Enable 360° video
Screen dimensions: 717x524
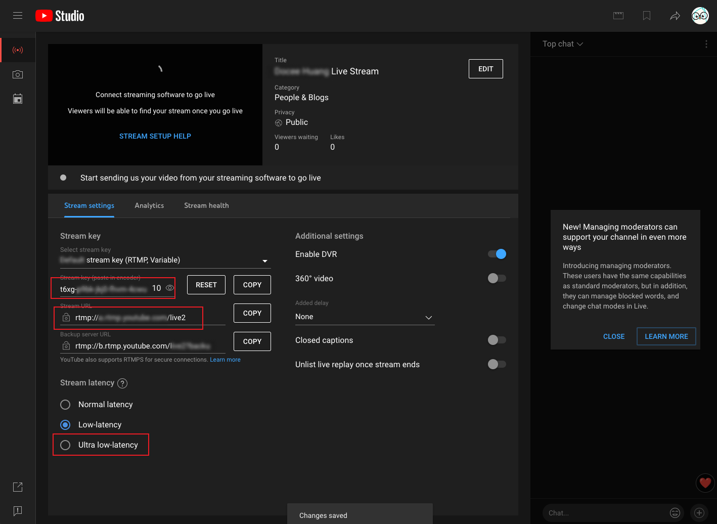point(497,278)
